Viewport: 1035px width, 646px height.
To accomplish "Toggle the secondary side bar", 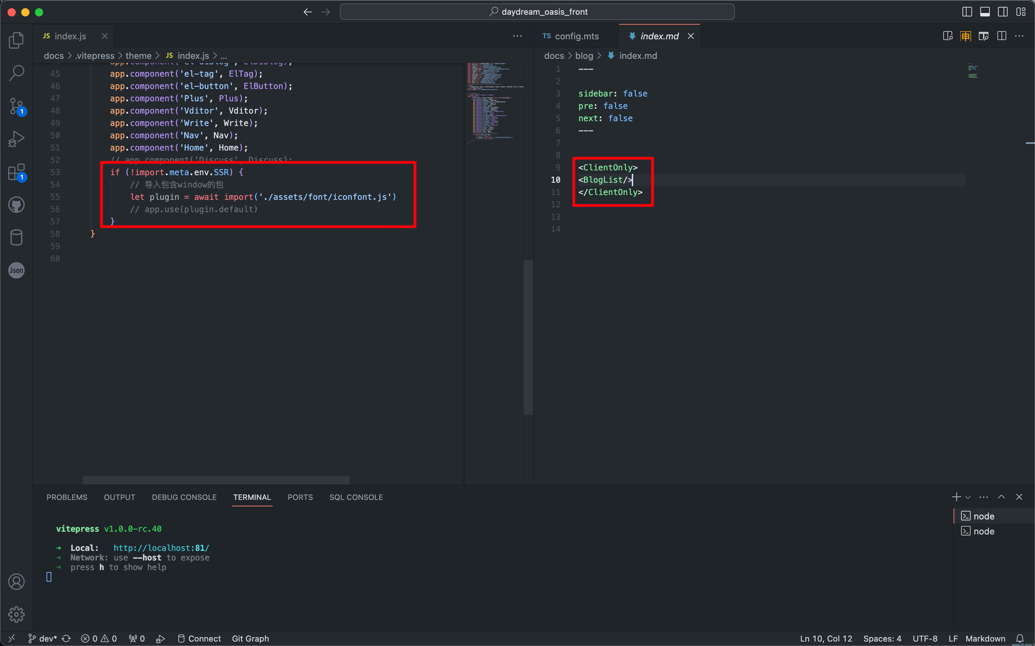I will pyautogui.click(x=1003, y=12).
